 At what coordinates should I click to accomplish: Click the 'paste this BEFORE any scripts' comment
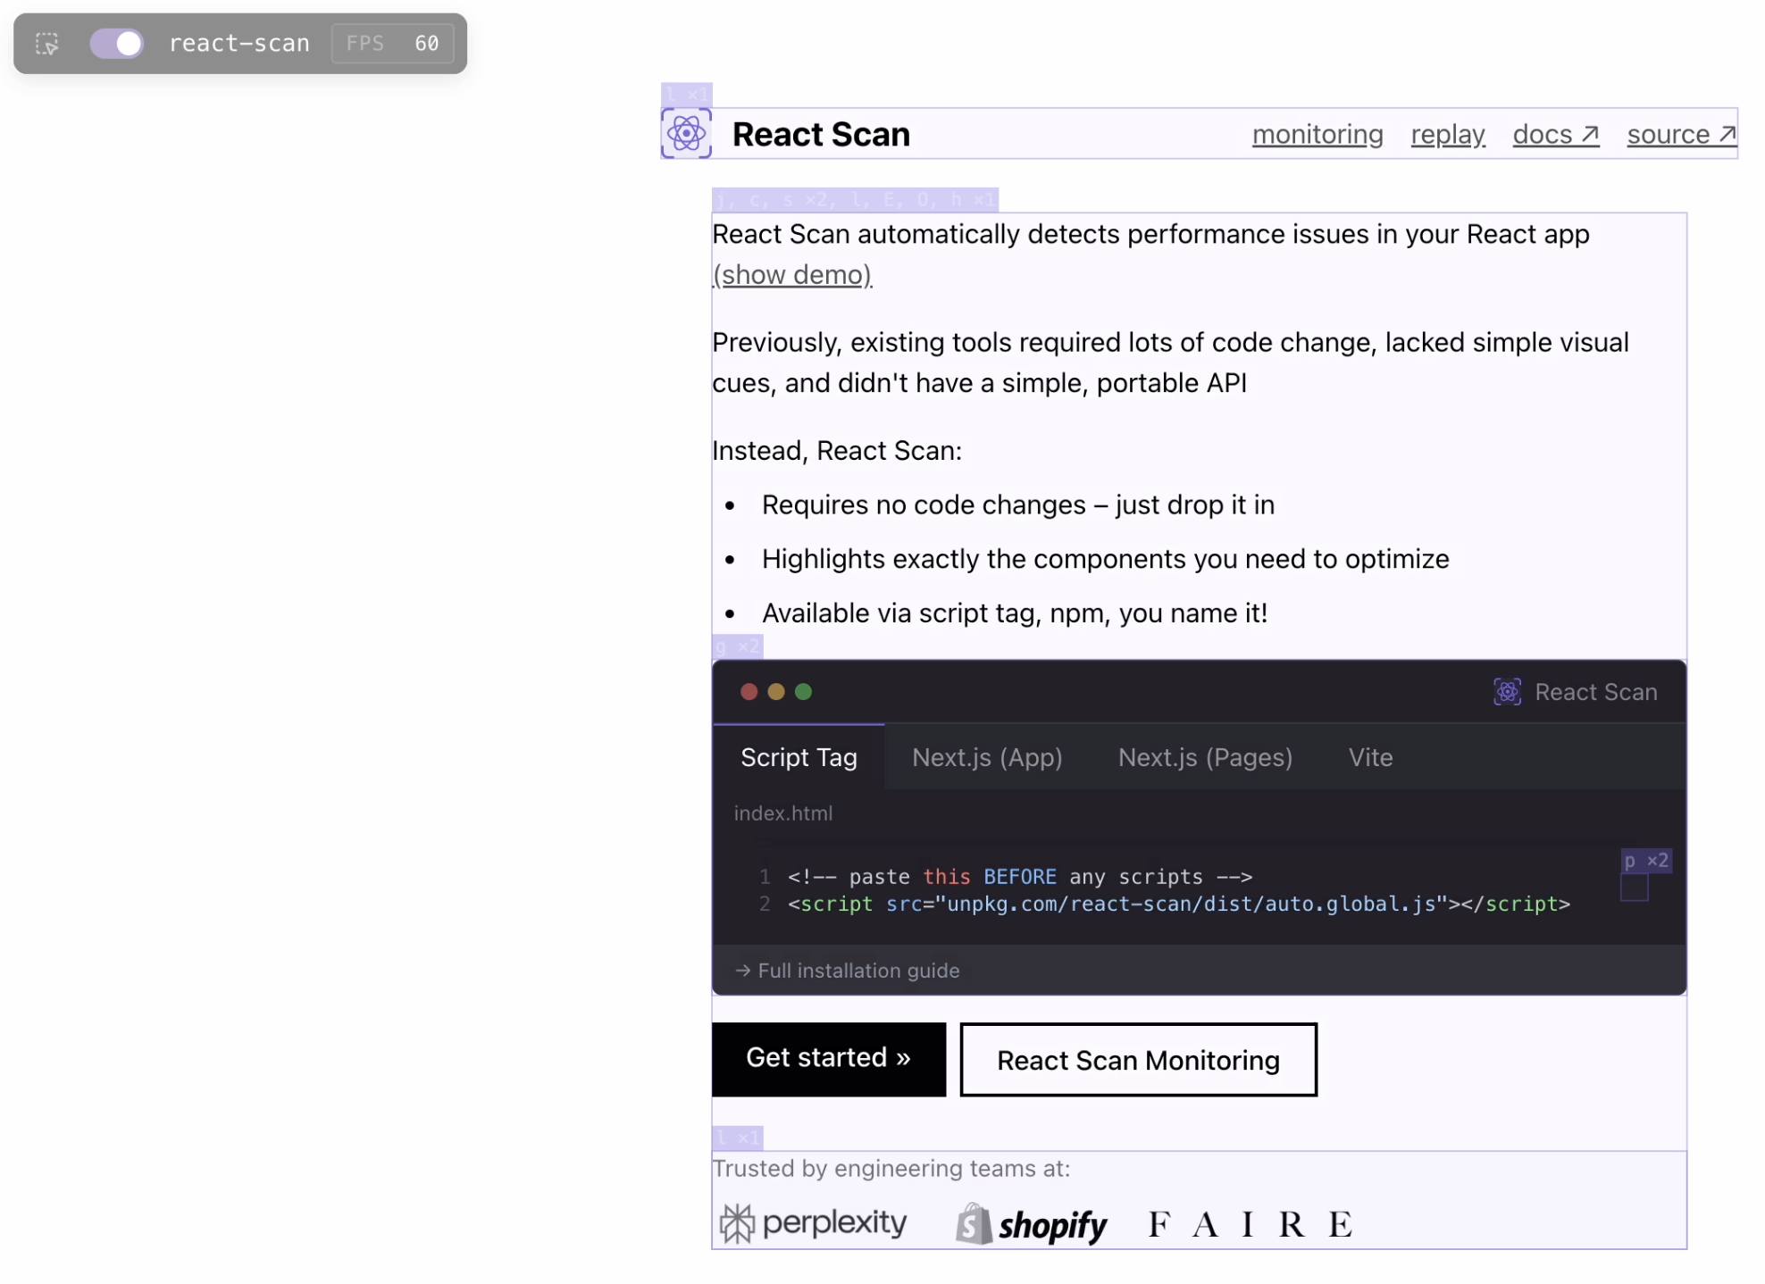tap(1019, 876)
